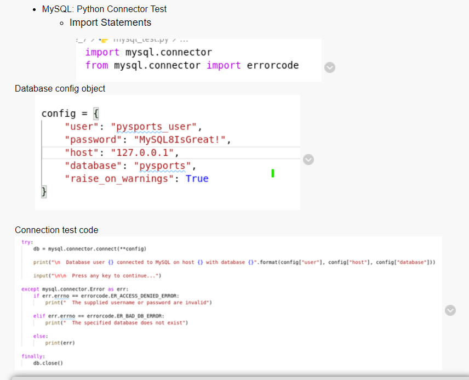The width and height of the screenshot is (469, 380).
Task: Click the 'Database config object' heading
Action: coord(60,89)
